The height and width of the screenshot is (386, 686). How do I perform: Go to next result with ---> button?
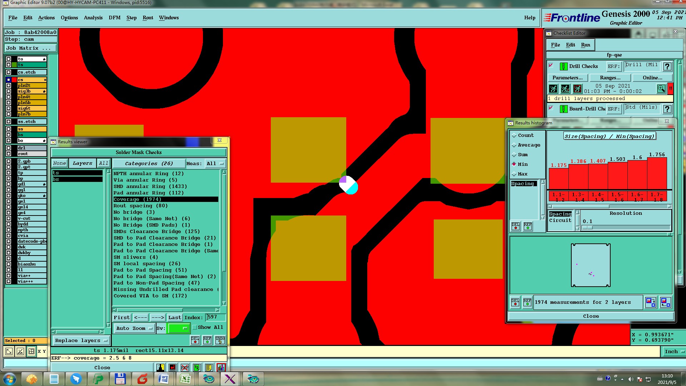tap(158, 317)
